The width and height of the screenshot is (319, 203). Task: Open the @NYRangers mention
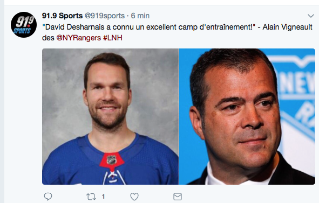[x=78, y=38]
